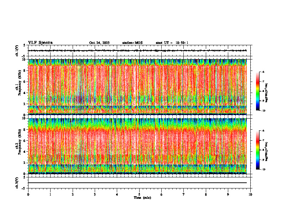Viewport: 282px width, 218px height.
Task: Click the "4" kHz tick of ch.1 spectrogram
Action: point(25,93)
